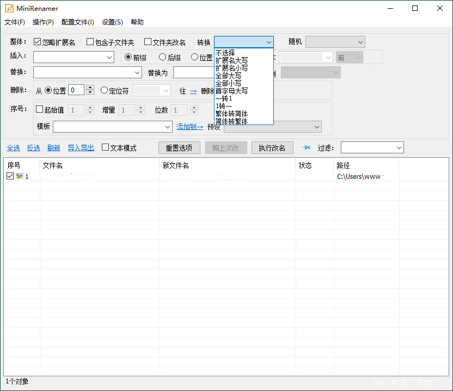Click the blue pin icon beside 过滤
This screenshot has height=391, width=453.
click(x=306, y=148)
